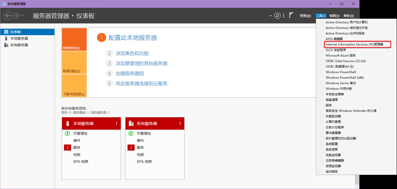397x189 pixels.
Task: Choose Internet Information Services (IIS)管理器 from tools menu
Action: tap(354, 44)
